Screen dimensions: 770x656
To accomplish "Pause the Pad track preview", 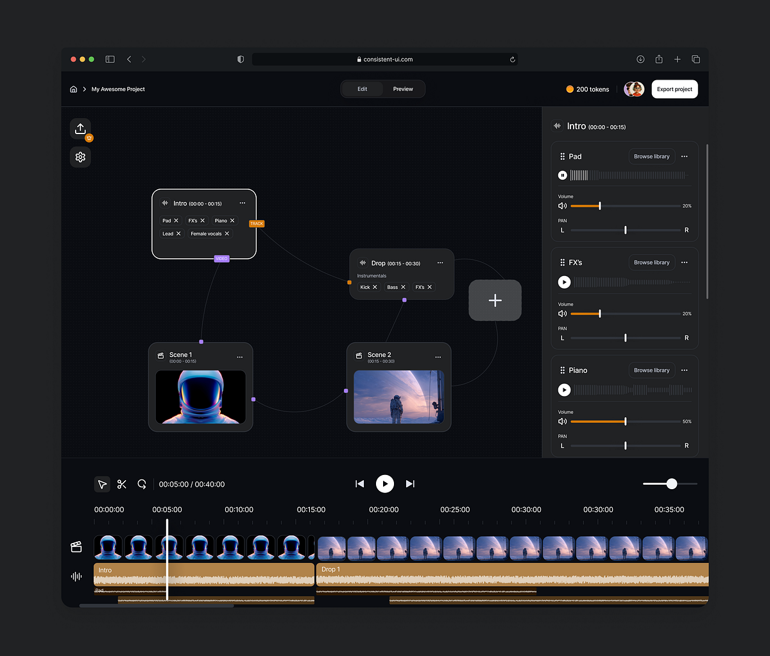I will click(563, 175).
